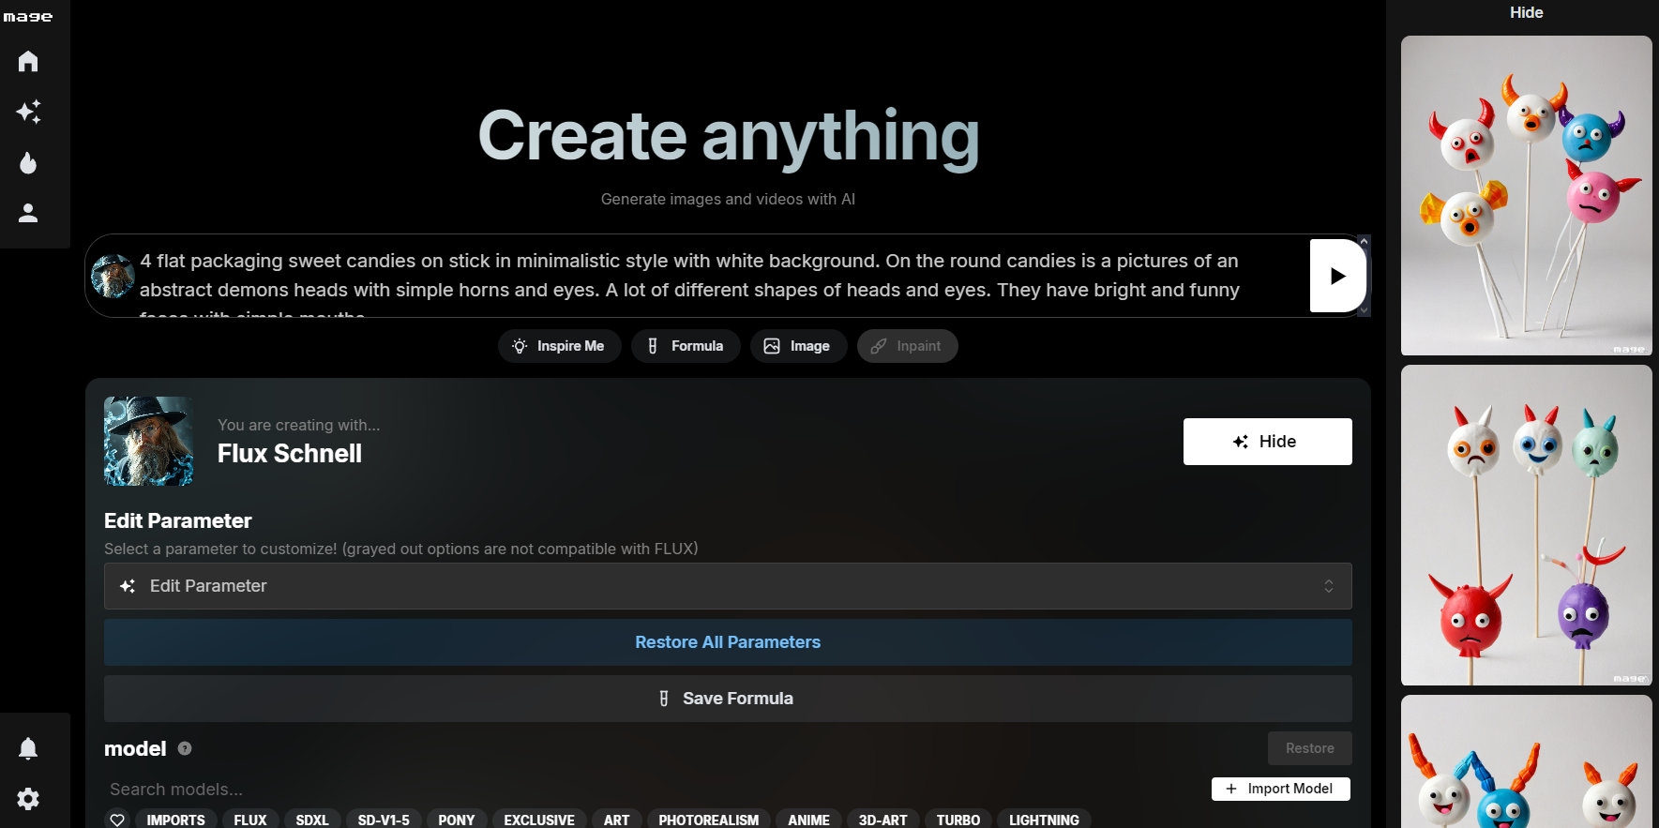Image resolution: width=1659 pixels, height=828 pixels.
Task: Click the play generate button
Action: tap(1337, 276)
